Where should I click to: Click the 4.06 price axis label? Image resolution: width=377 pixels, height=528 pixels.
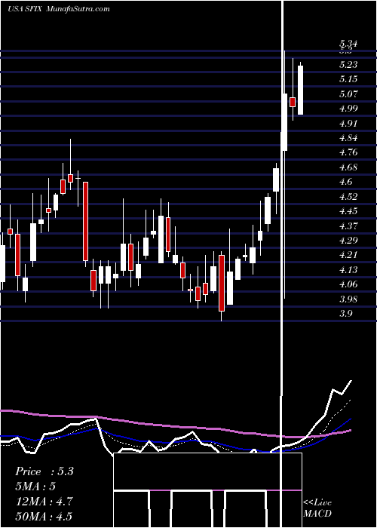coord(348,284)
